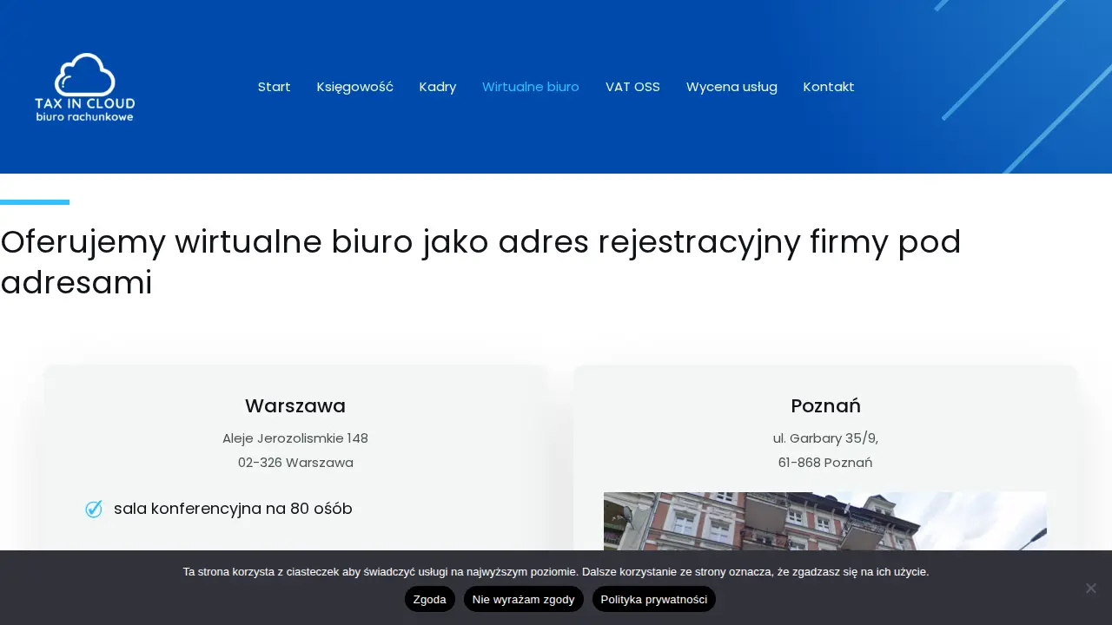This screenshot has height=625, width=1112.
Task: Select the ul. Garbary 35/9 address line
Action: pyautogui.click(x=825, y=438)
